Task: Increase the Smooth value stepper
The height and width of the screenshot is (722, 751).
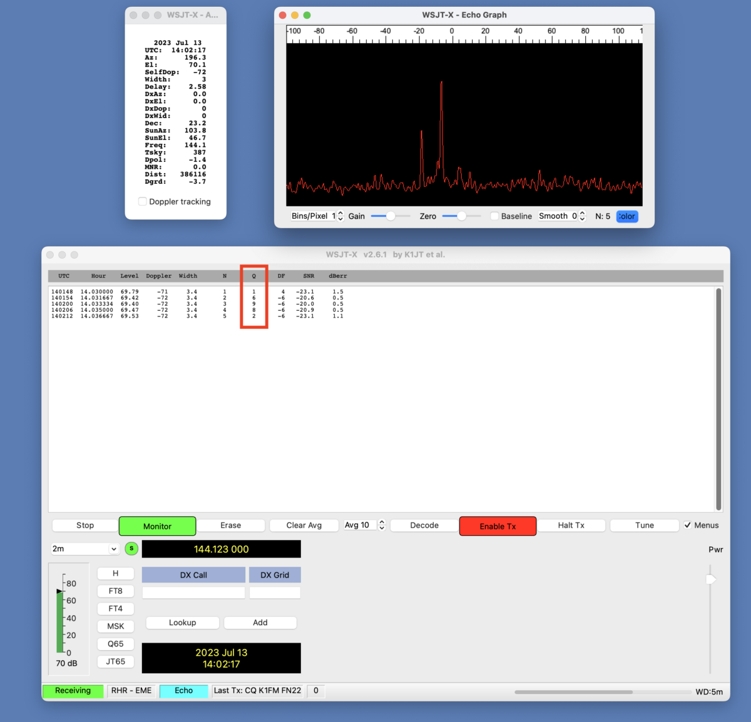Action: [x=582, y=213]
